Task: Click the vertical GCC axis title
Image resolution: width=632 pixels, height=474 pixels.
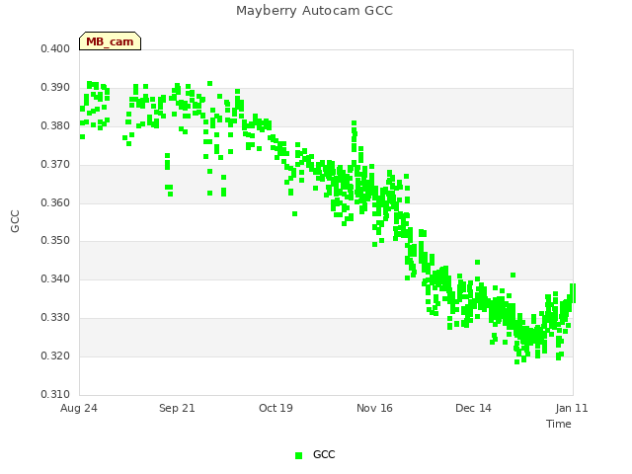Action: (x=15, y=221)
